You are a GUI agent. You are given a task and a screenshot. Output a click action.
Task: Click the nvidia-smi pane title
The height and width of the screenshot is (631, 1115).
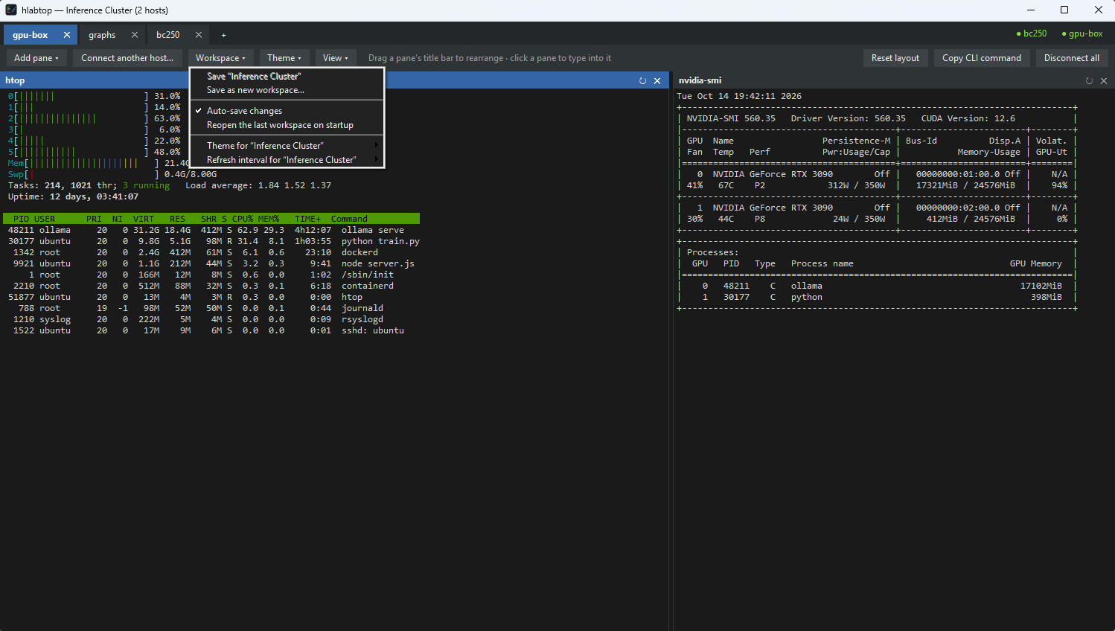[x=700, y=80]
